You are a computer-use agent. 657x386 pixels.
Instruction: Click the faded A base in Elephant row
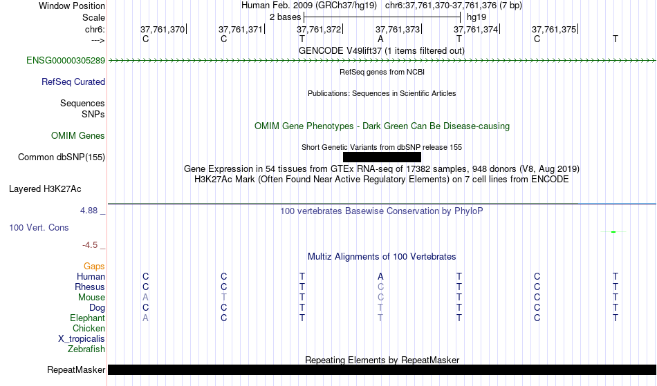(145, 318)
